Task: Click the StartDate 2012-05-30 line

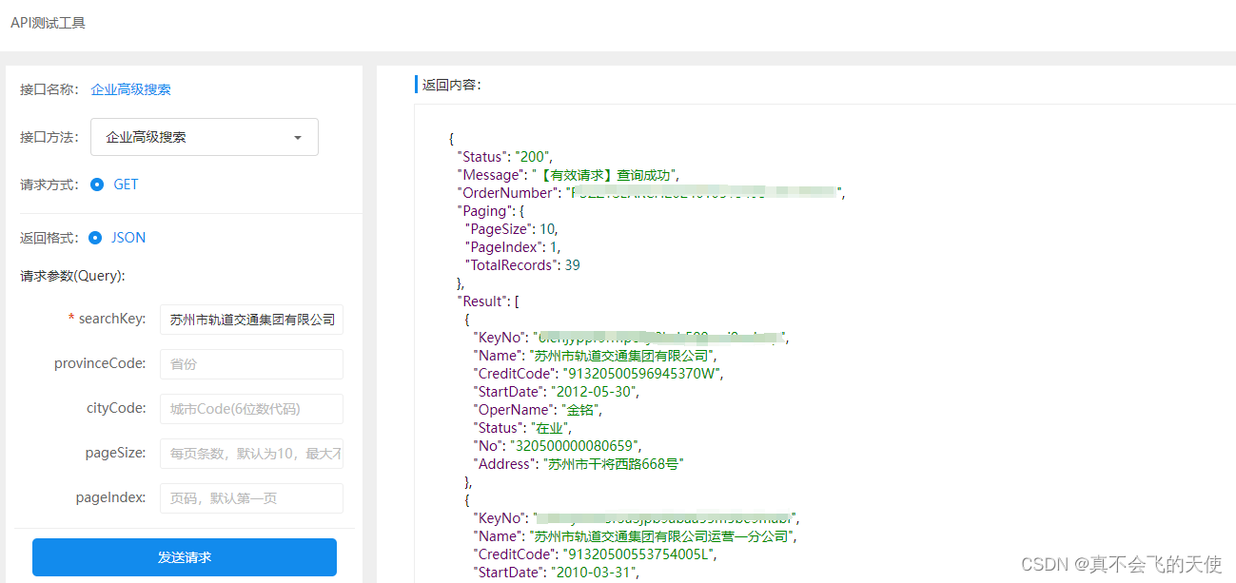Action: click(x=557, y=392)
